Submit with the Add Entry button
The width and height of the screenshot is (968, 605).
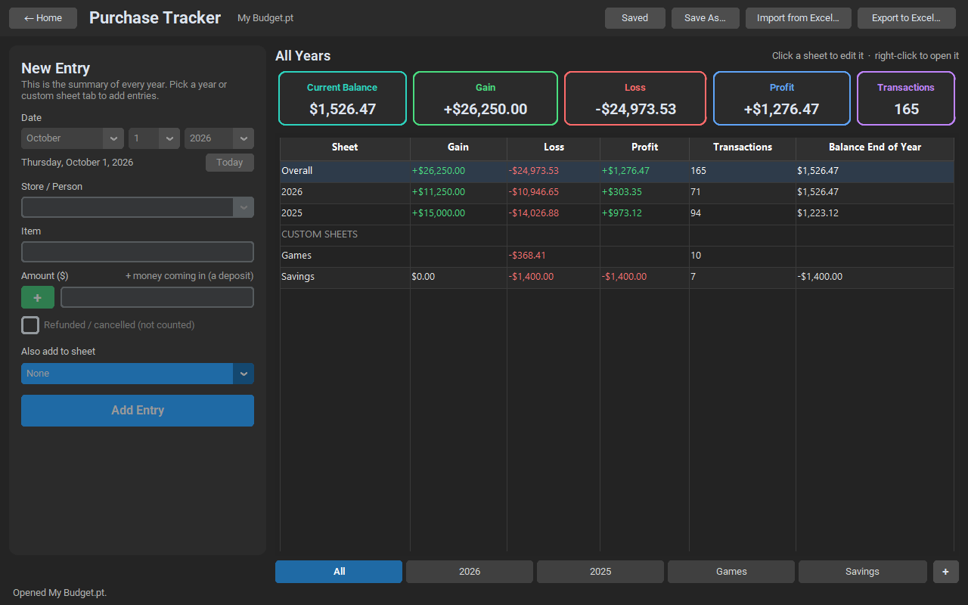pos(138,411)
